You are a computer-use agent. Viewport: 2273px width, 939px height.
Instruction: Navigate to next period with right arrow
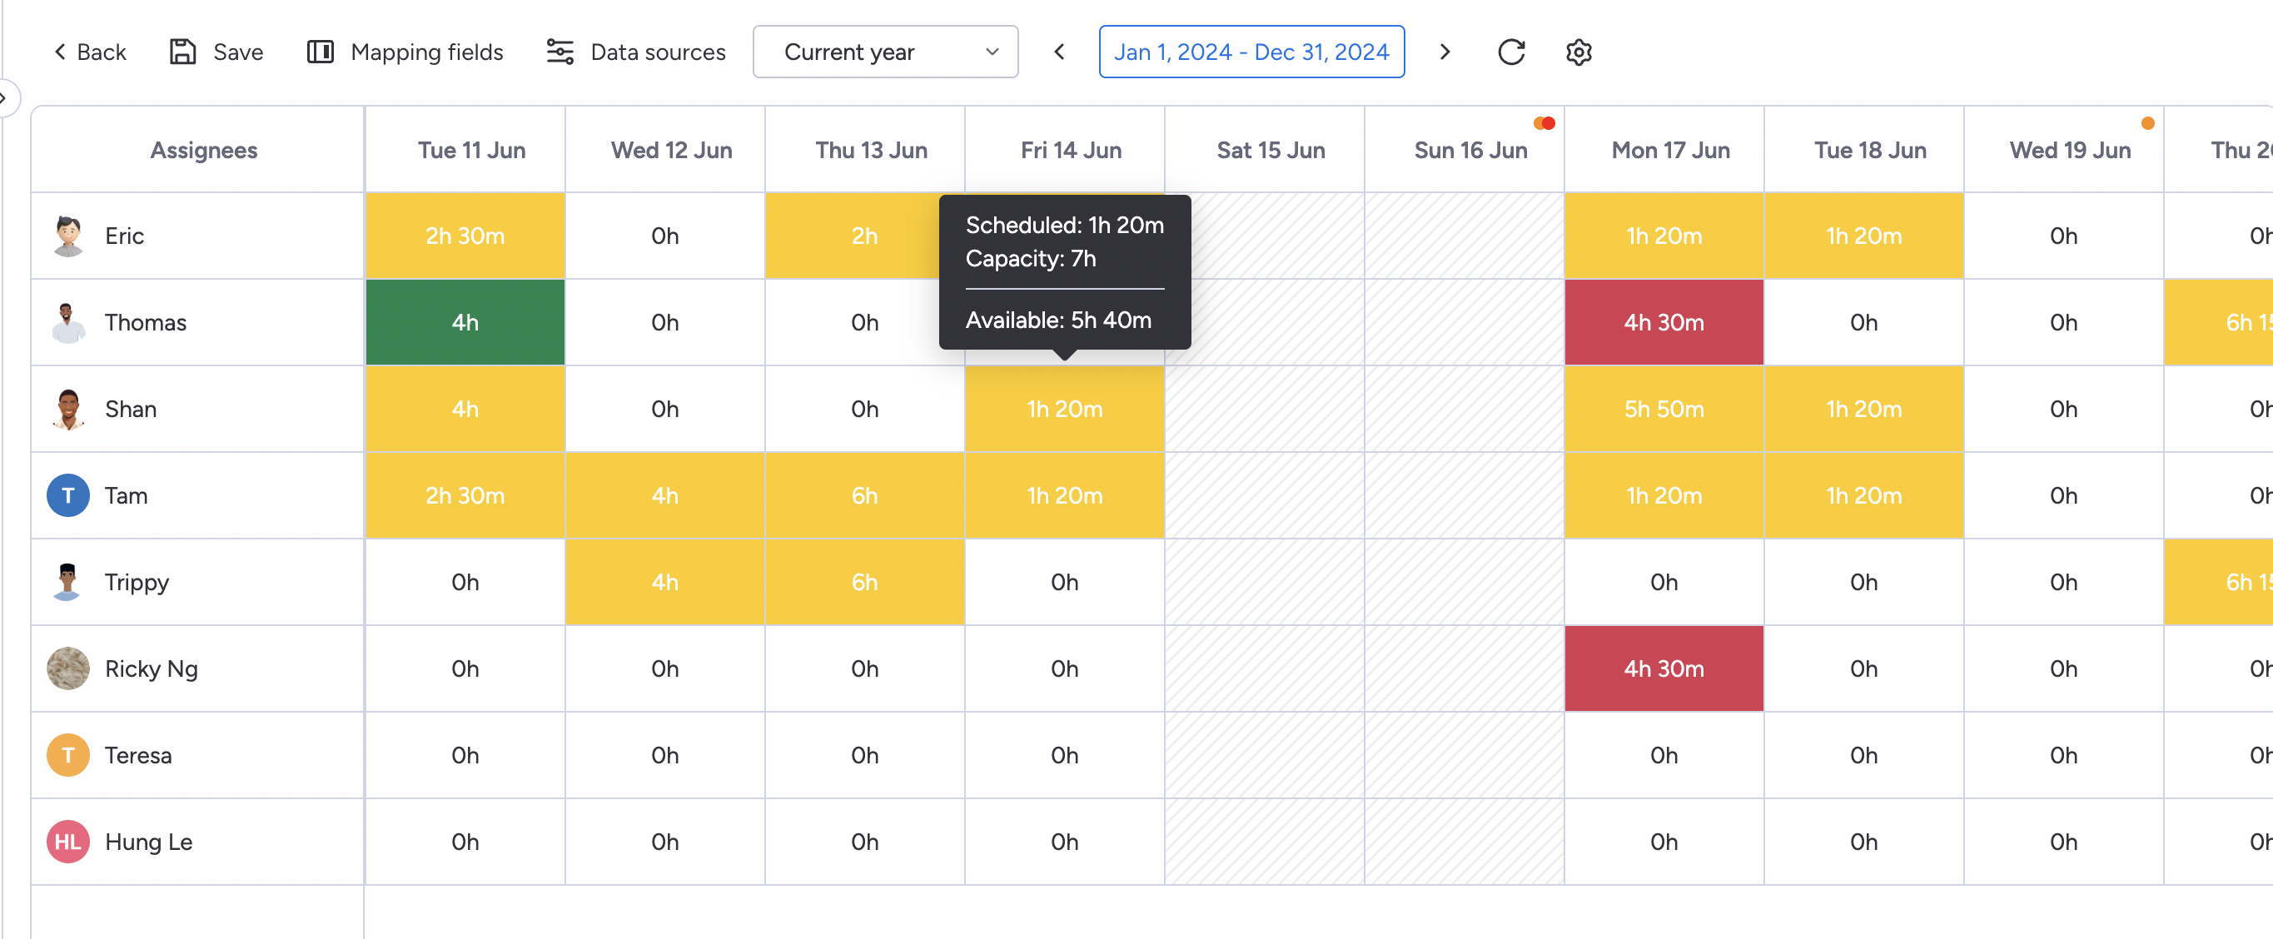click(x=1445, y=51)
